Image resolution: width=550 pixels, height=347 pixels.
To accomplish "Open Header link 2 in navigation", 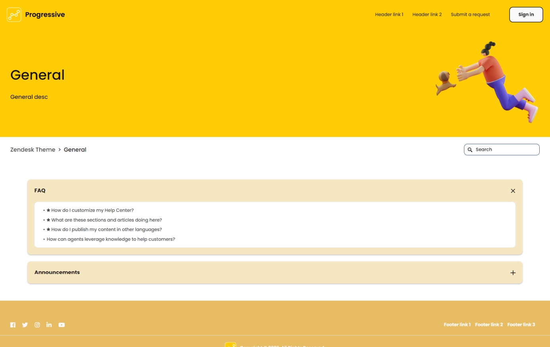I will pyautogui.click(x=427, y=15).
